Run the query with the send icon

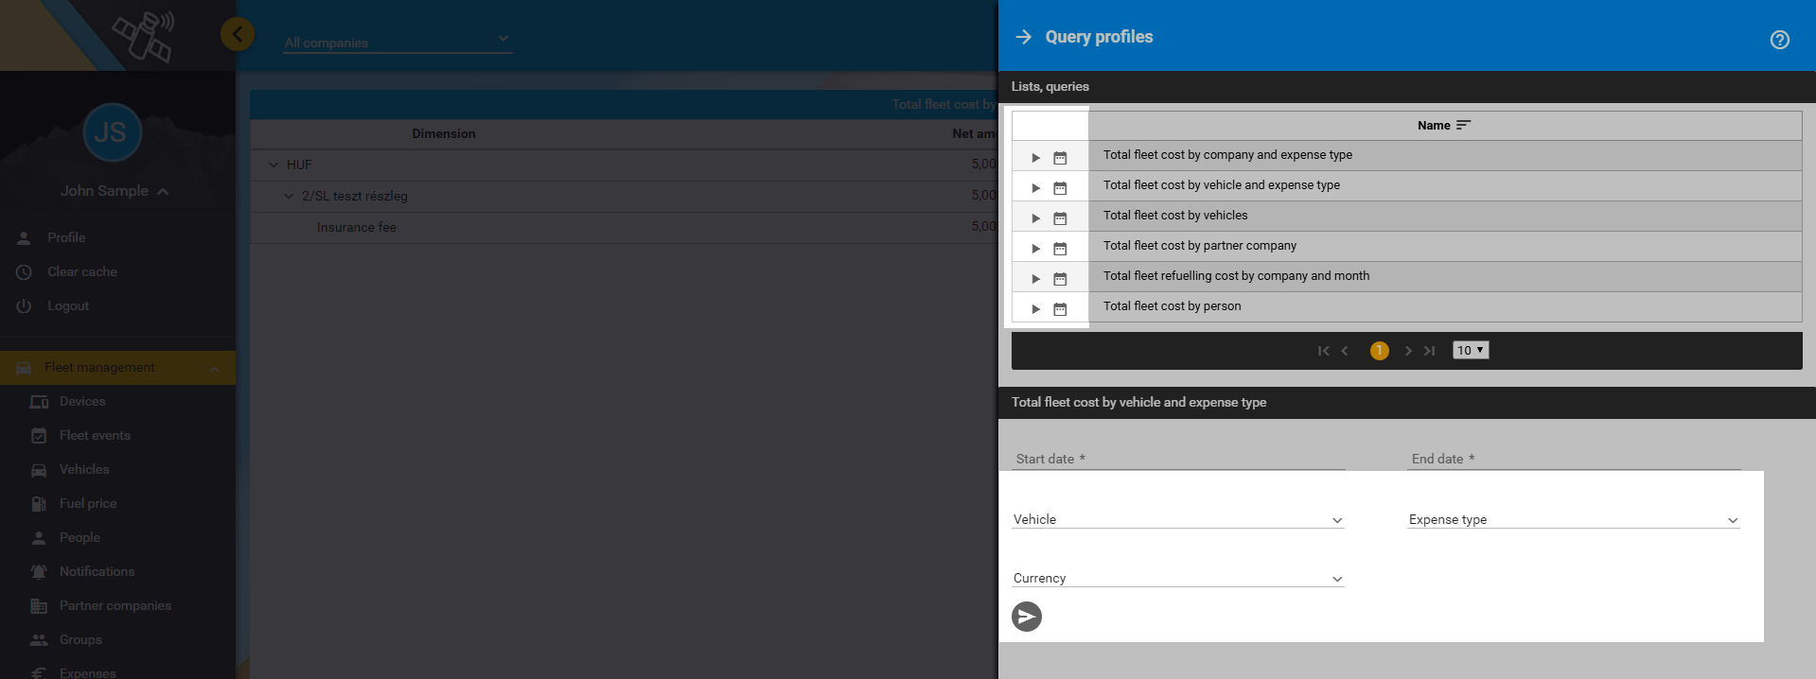tap(1026, 617)
